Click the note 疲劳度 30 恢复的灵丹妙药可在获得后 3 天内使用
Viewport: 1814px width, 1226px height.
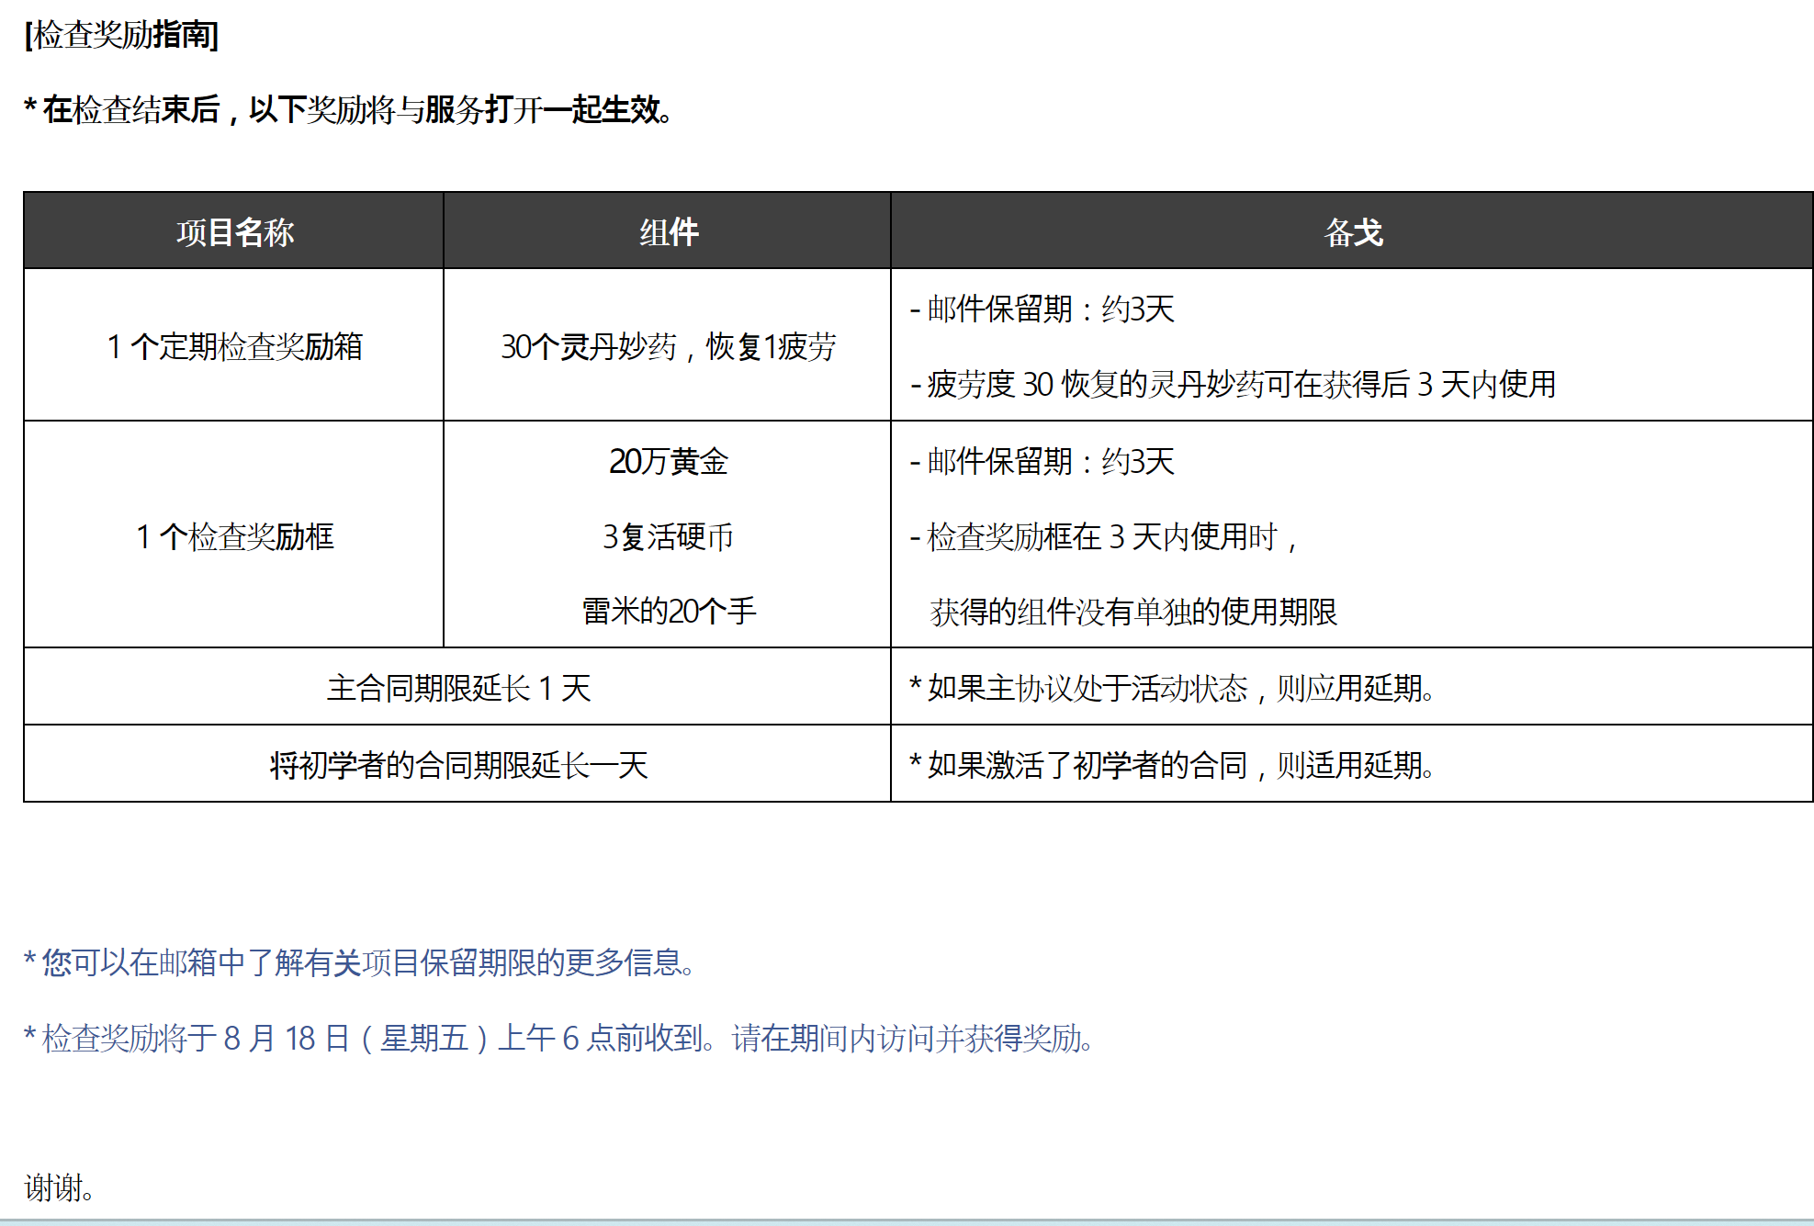1233,384
